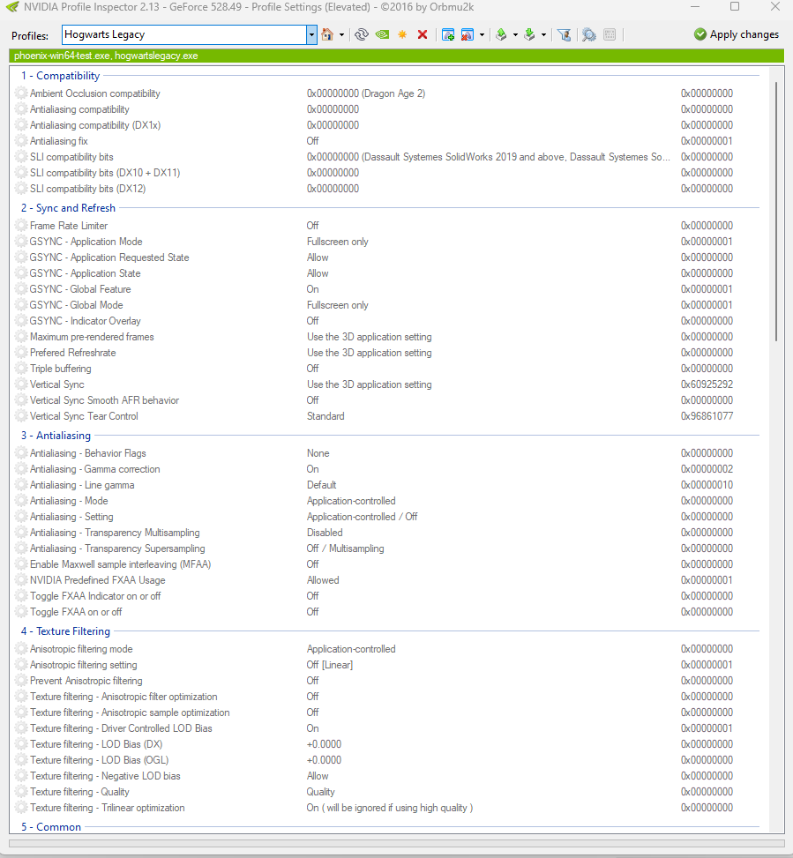The width and height of the screenshot is (793, 858).
Task: Turn off GSYNC Global Feature
Action: coord(370,288)
